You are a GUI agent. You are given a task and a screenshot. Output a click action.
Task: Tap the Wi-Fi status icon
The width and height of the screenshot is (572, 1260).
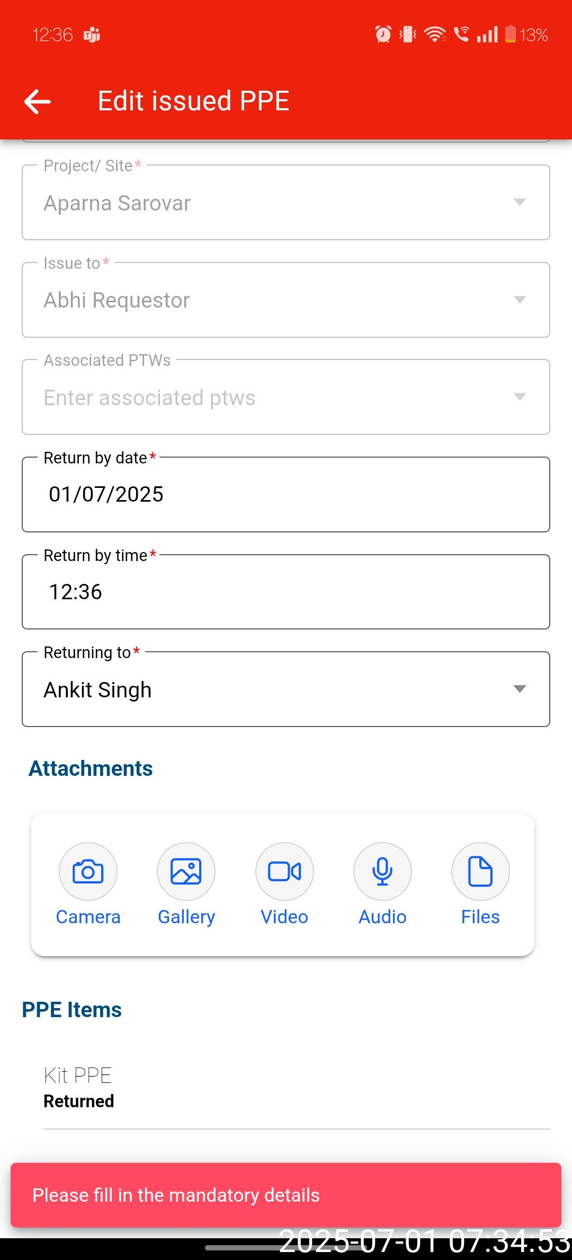point(435,34)
